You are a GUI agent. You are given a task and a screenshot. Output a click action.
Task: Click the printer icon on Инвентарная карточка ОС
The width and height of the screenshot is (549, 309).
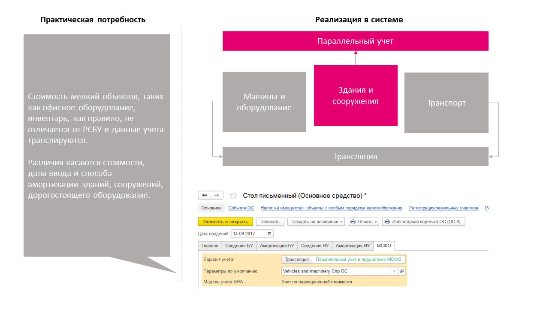pos(387,222)
